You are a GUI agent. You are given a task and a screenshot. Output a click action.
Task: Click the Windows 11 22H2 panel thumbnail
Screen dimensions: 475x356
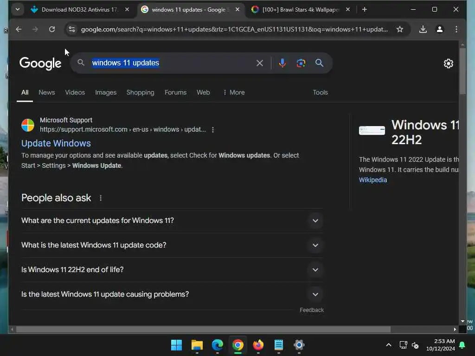[x=372, y=130]
